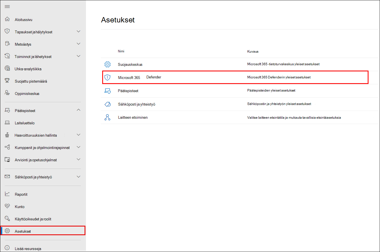This screenshot has width=380, height=252.
Task: Click Kunto label in sidebar
Action: [x=20, y=207]
